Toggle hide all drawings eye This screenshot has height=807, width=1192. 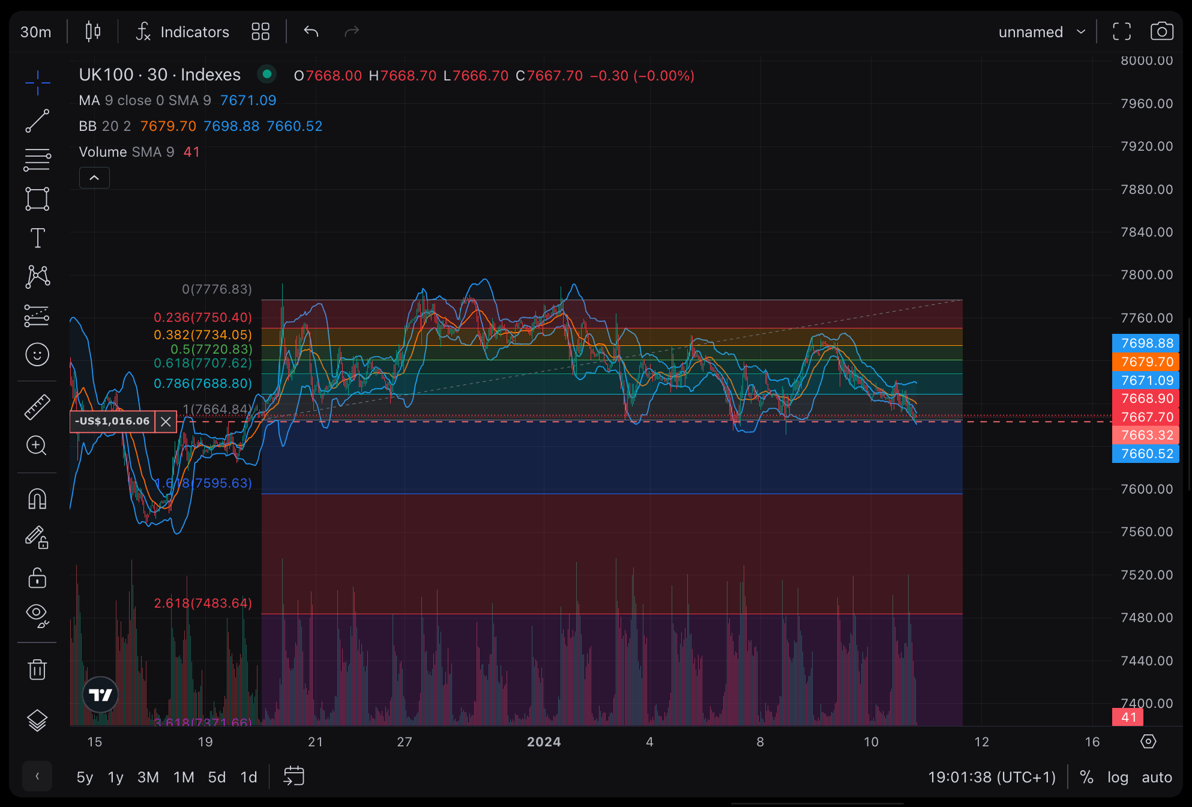tap(37, 615)
